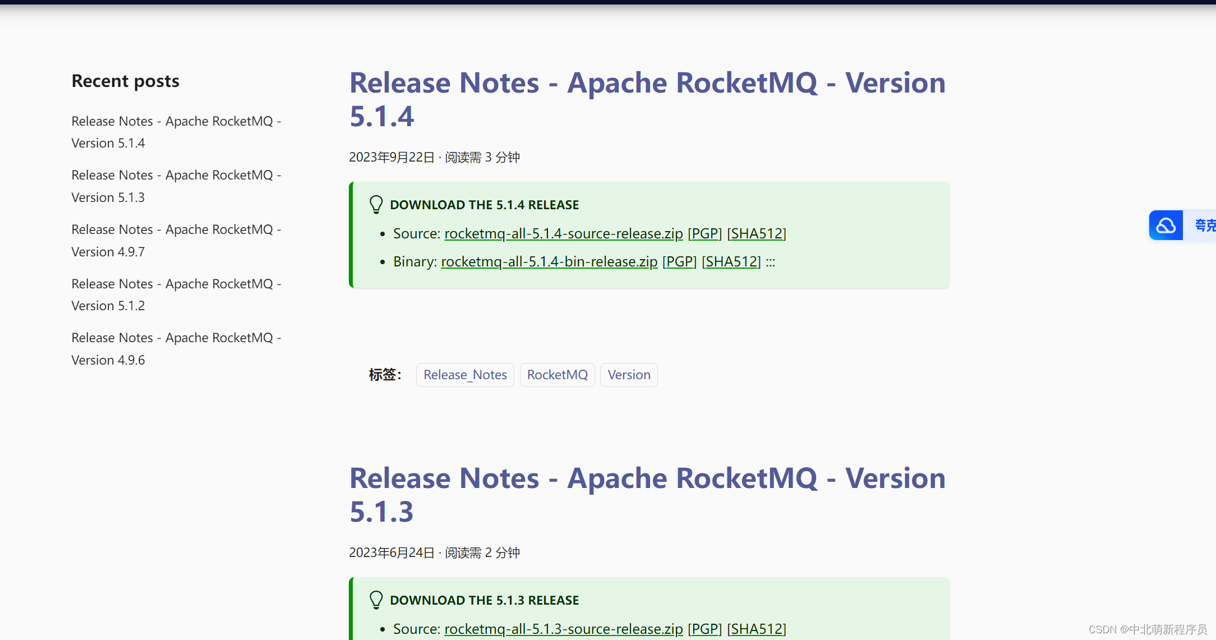Image resolution: width=1216 pixels, height=640 pixels.
Task: Open the Release Notes 5.1.3 article title
Action: pyautogui.click(x=647, y=495)
